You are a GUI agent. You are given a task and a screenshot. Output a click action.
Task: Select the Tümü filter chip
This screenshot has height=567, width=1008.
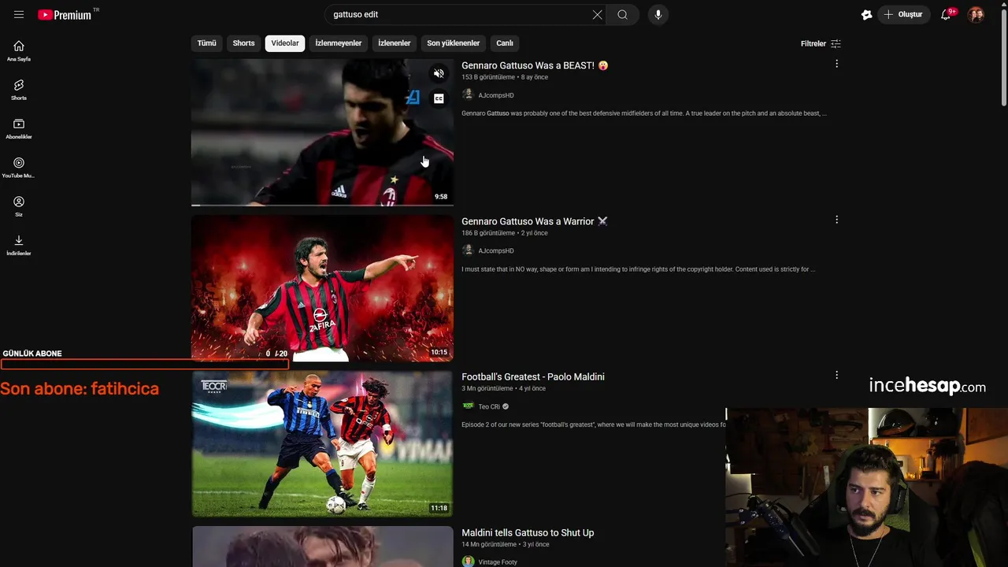point(206,43)
